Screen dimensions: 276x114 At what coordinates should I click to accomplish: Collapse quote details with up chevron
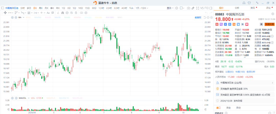coord(244,57)
